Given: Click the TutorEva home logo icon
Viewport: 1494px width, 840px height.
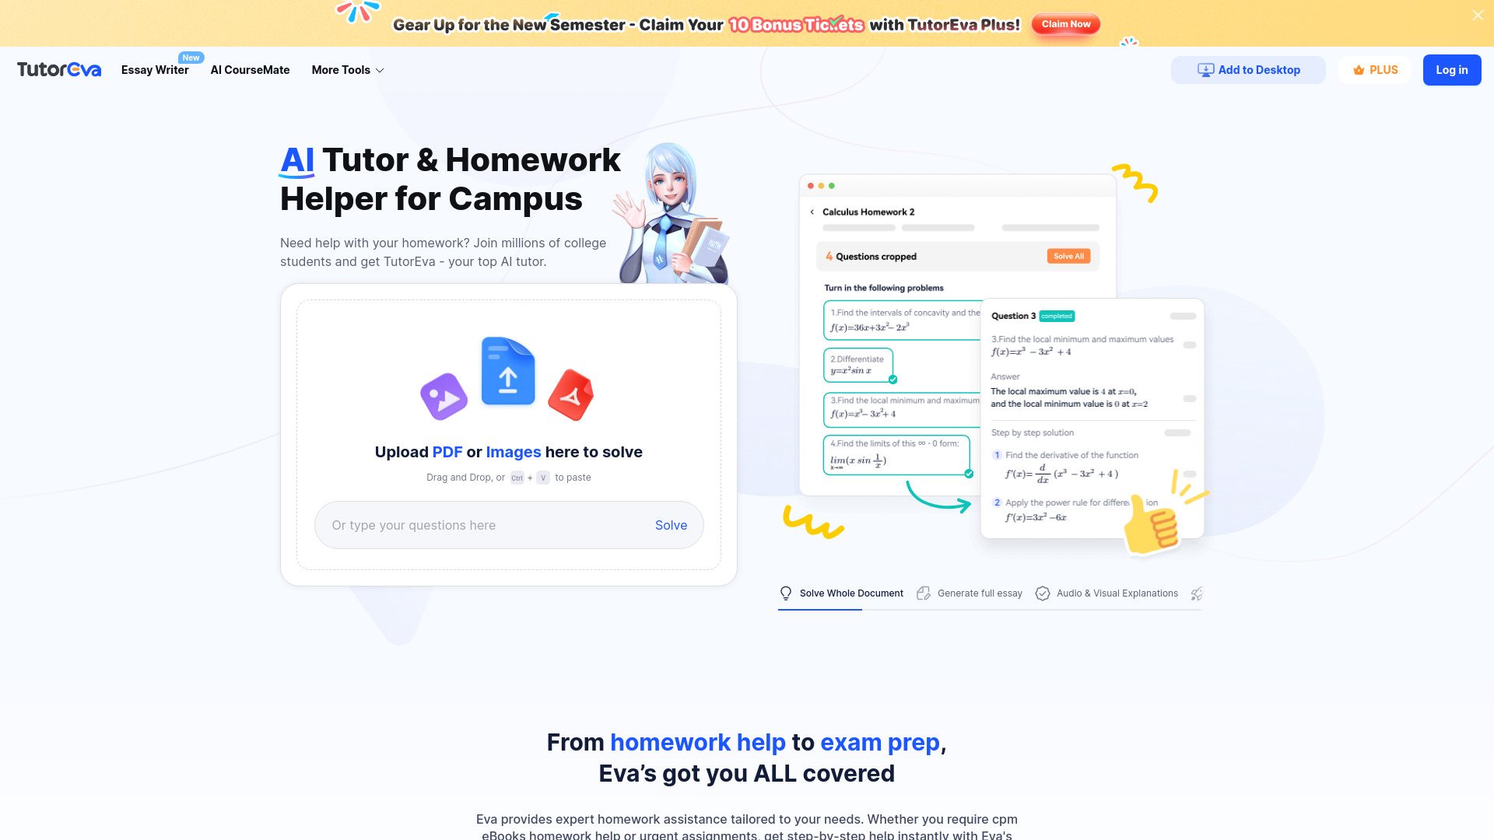Looking at the screenshot, I should (x=58, y=70).
